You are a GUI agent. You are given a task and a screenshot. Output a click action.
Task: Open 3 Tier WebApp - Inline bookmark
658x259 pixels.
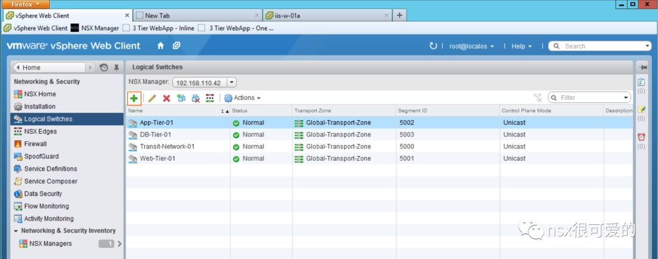coord(158,28)
